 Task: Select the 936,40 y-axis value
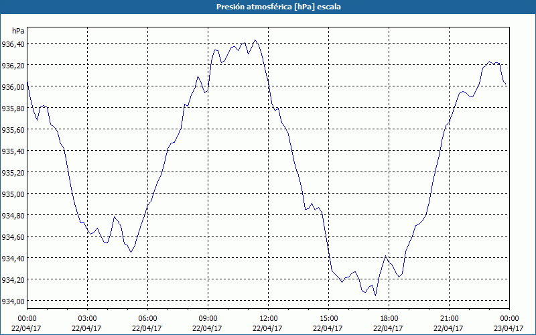pyautogui.click(x=13, y=44)
